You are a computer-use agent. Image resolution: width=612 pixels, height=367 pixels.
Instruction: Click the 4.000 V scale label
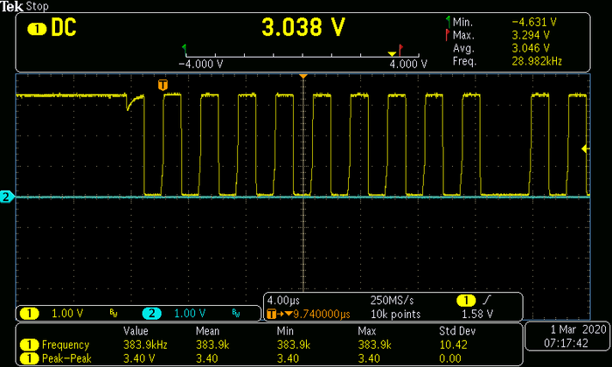click(x=408, y=64)
